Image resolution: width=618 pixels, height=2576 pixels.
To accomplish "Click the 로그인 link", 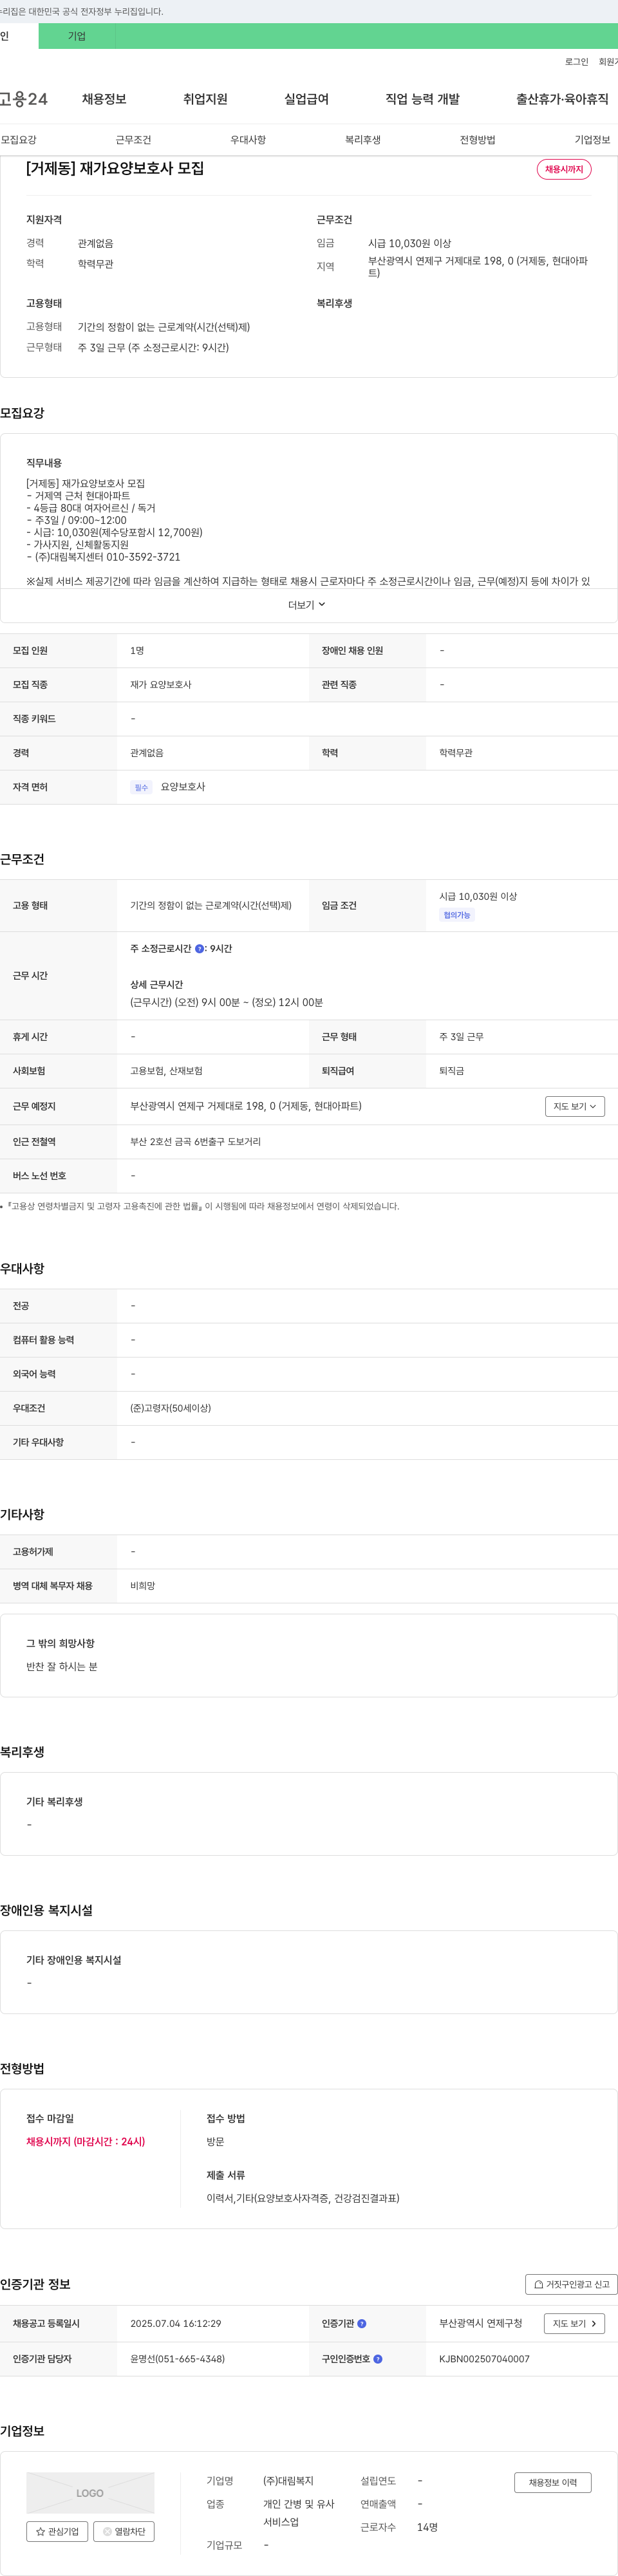I will pos(576,62).
